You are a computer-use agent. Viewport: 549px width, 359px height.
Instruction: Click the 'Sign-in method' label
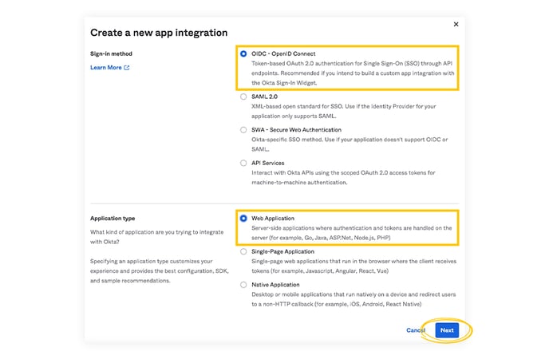(112, 54)
